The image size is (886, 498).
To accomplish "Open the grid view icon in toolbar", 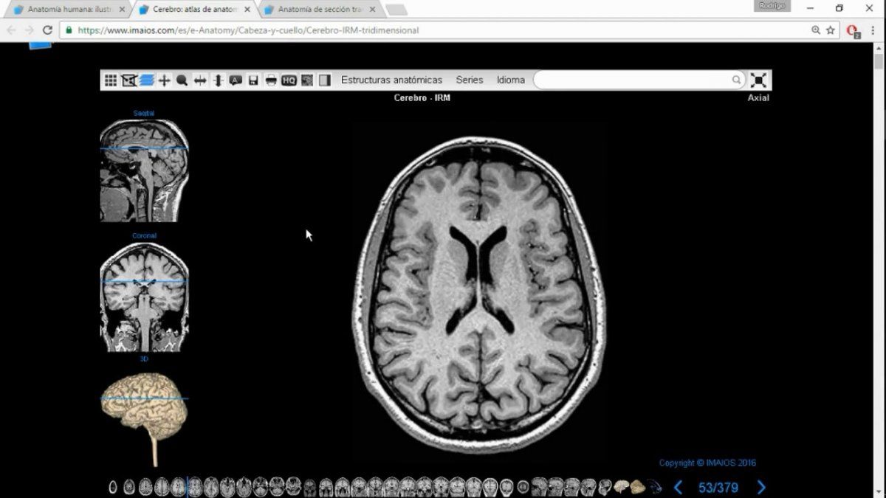I will coord(110,80).
